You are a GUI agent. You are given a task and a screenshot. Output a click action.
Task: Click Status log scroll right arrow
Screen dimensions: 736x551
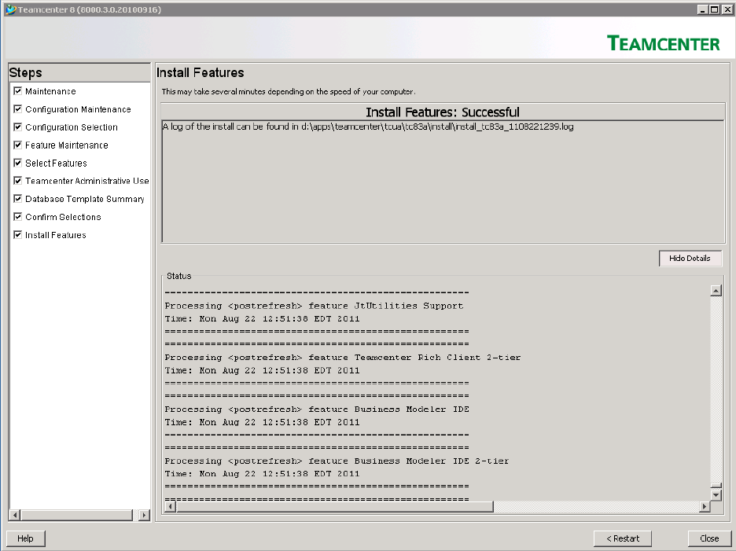coord(704,506)
